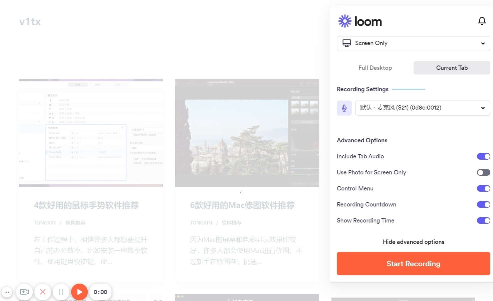Image resolution: width=493 pixels, height=301 pixels.
Task: Disable Include Tab Audio toggle
Action: click(x=483, y=156)
